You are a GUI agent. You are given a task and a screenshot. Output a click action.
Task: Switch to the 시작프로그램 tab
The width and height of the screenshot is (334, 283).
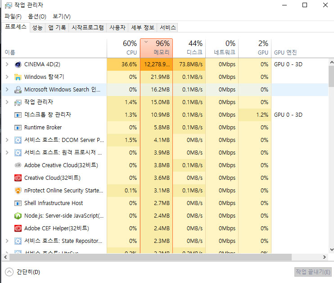pos(87,27)
